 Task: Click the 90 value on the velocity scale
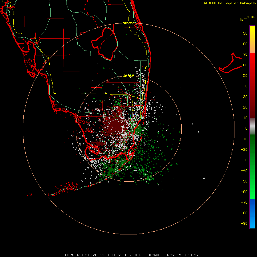[245, 33]
